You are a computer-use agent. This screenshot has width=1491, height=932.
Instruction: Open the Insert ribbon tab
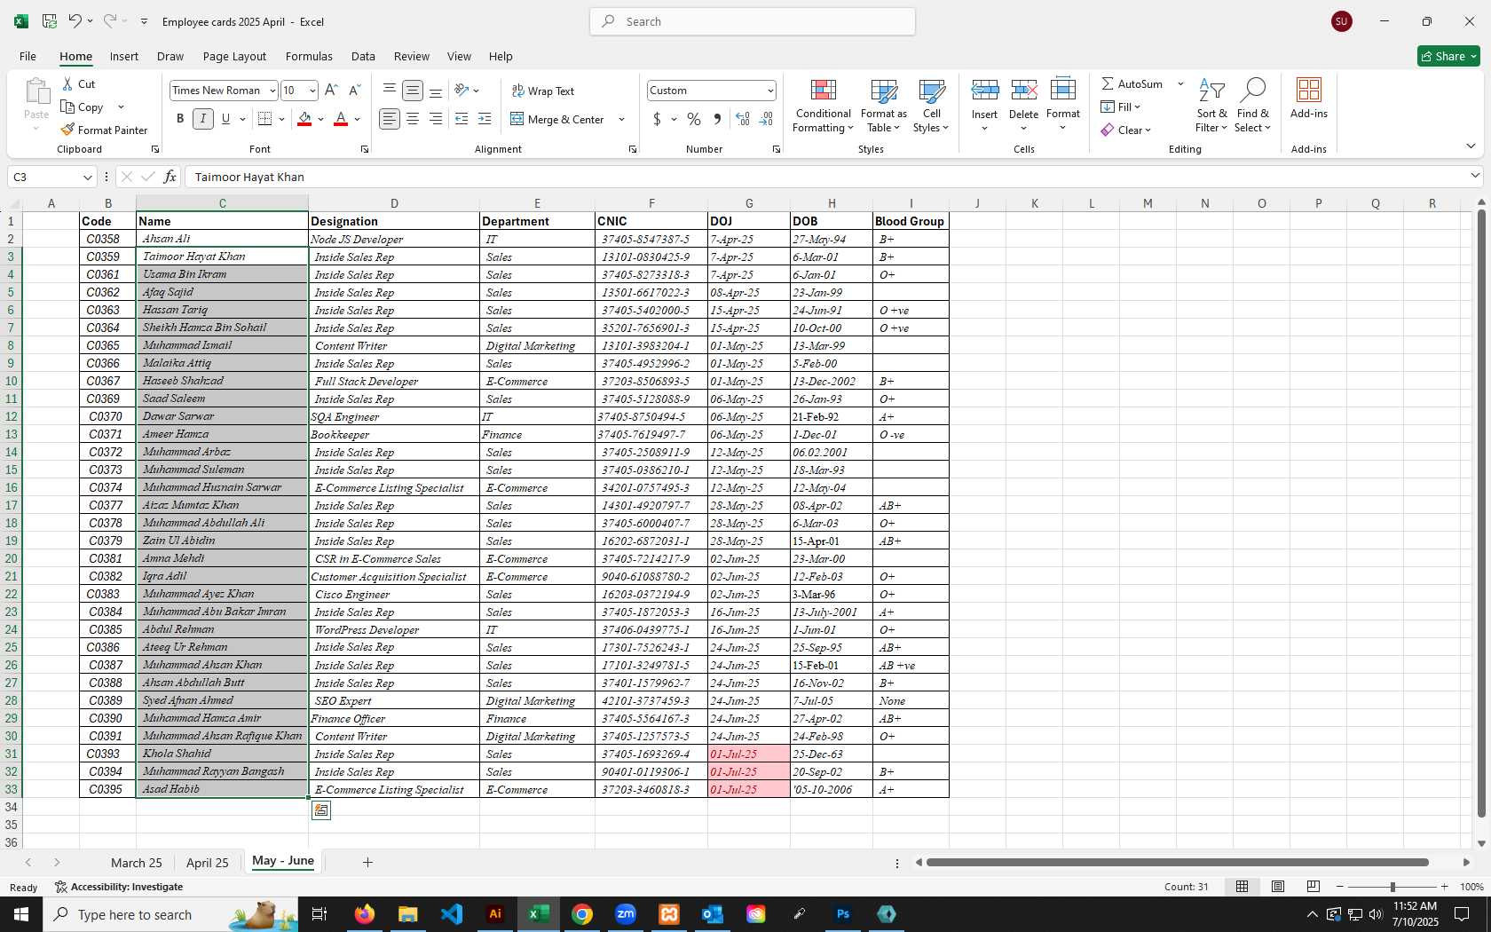click(x=124, y=56)
